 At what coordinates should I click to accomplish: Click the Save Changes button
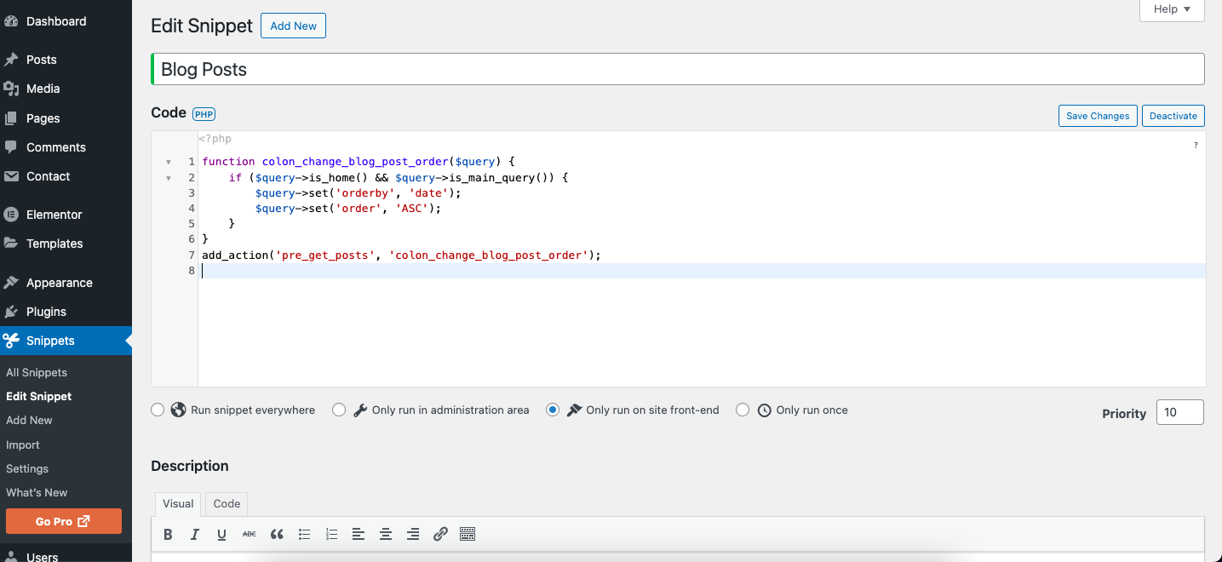1098,116
